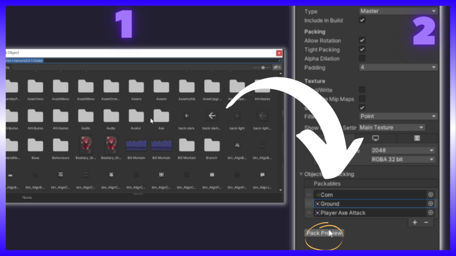
Task: Uncheck Tight Packing
Action: (x=362, y=49)
